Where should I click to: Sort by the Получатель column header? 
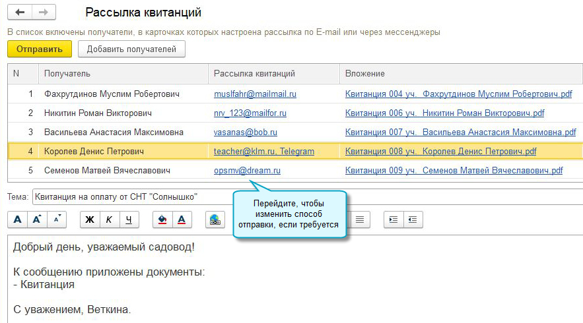point(123,73)
